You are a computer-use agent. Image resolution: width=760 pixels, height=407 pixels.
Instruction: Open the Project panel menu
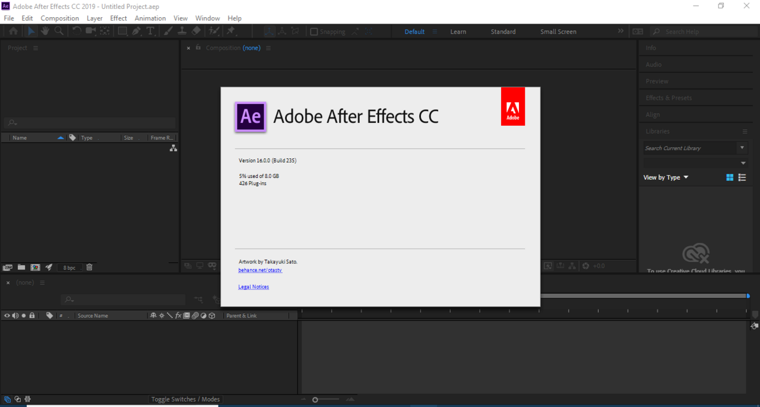(x=36, y=48)
